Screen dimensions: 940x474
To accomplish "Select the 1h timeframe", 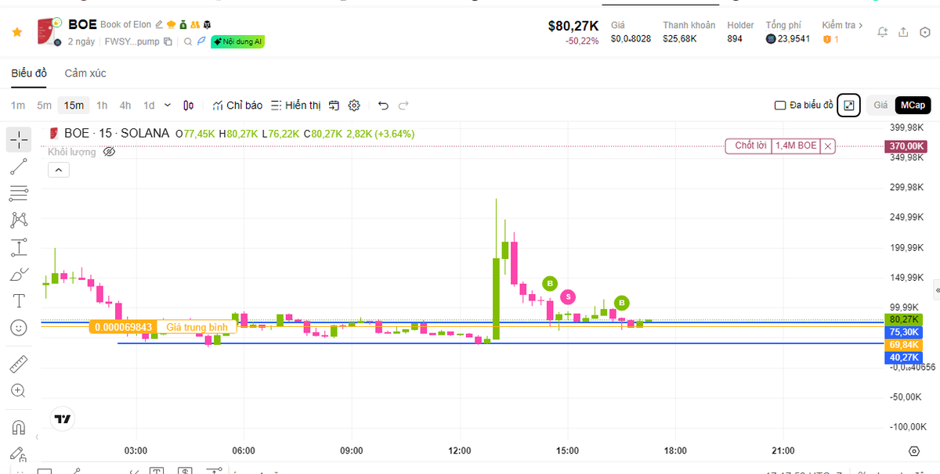I will pos(102,106).
